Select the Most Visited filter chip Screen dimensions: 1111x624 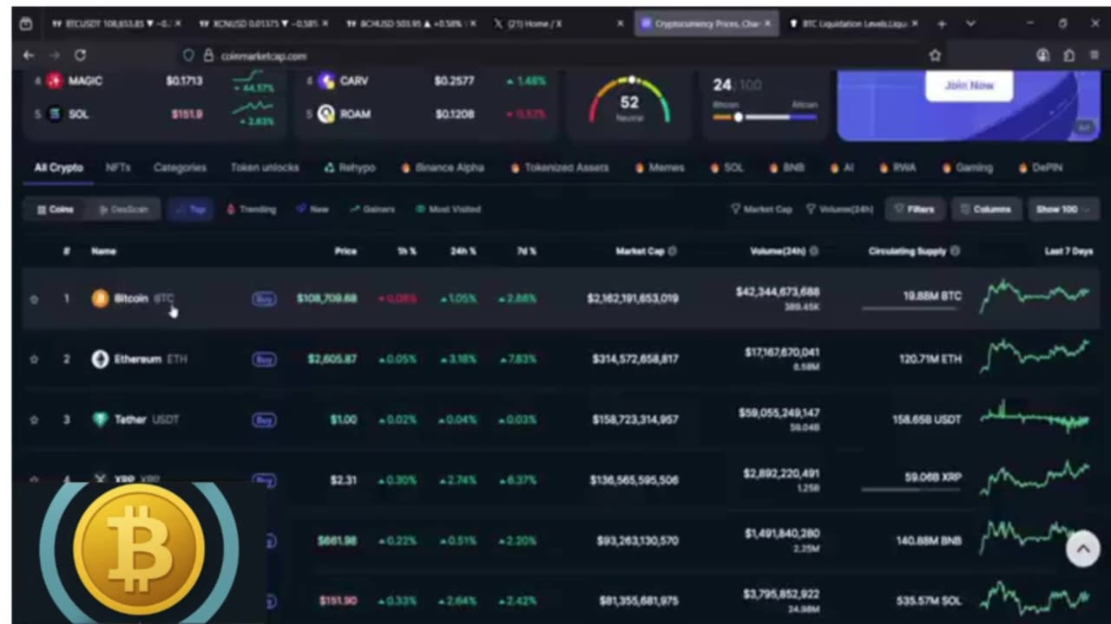pyautogui.click(x=448, y=210)
